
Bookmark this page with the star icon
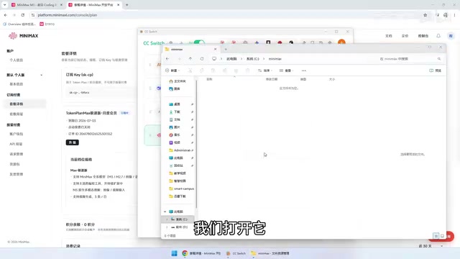425,15
